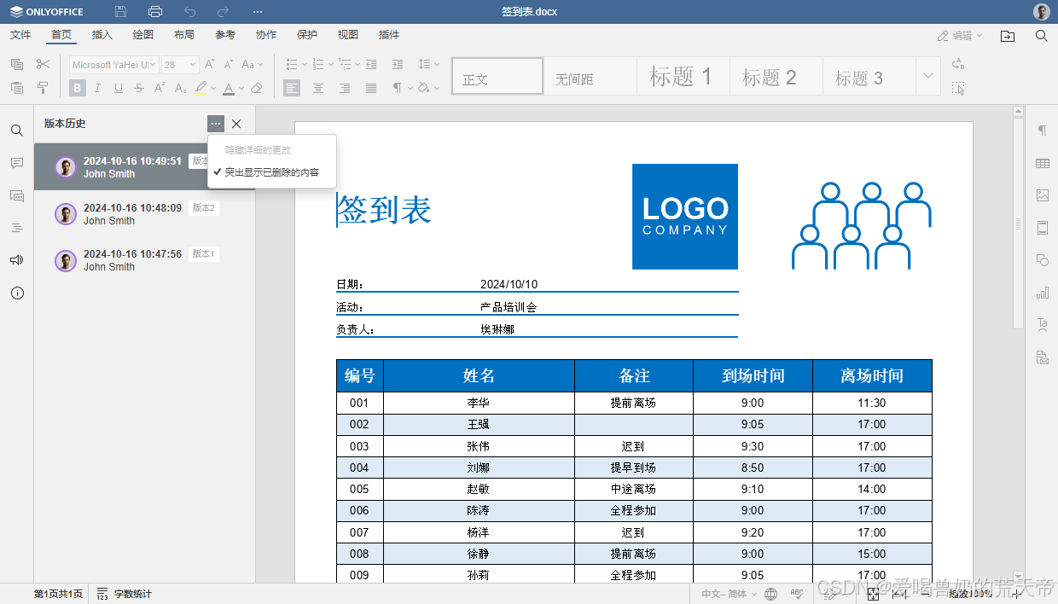The width and height of the screenshot is (1058, 604).
Task: Switch to the 插入 tab
Action: (x=102, y=35)
